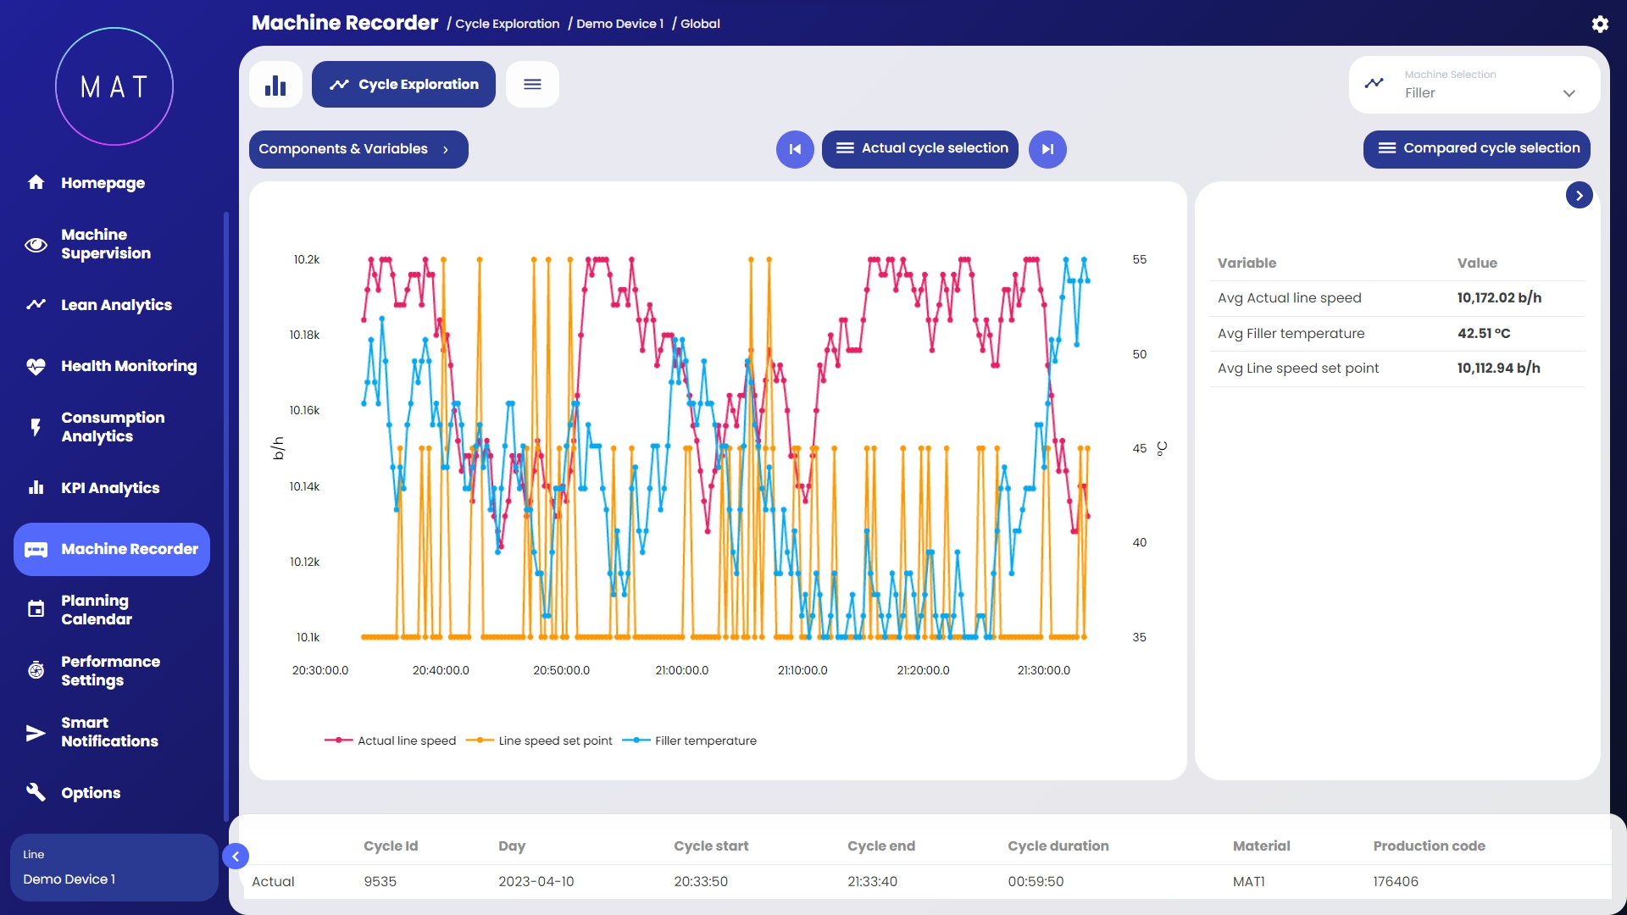The image size is (1627, 915).
Task: Open Health Monitoring heart icon
Action: 36,366
